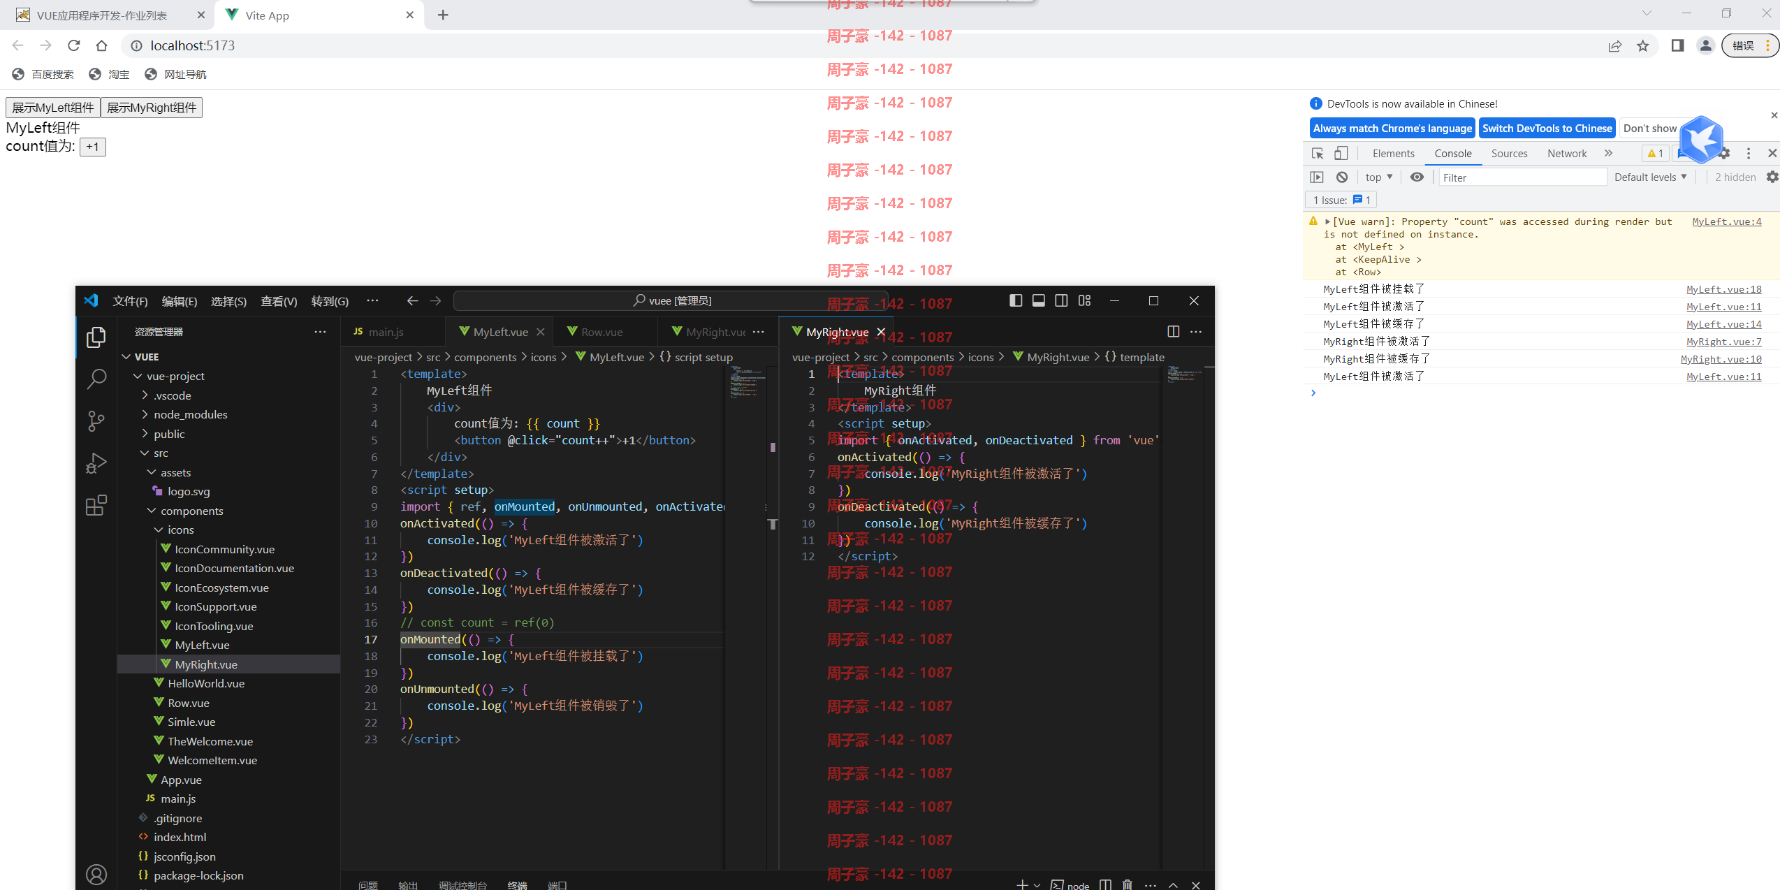
Task: Open Run and Debug activity icon
Action: pos(96,463)
